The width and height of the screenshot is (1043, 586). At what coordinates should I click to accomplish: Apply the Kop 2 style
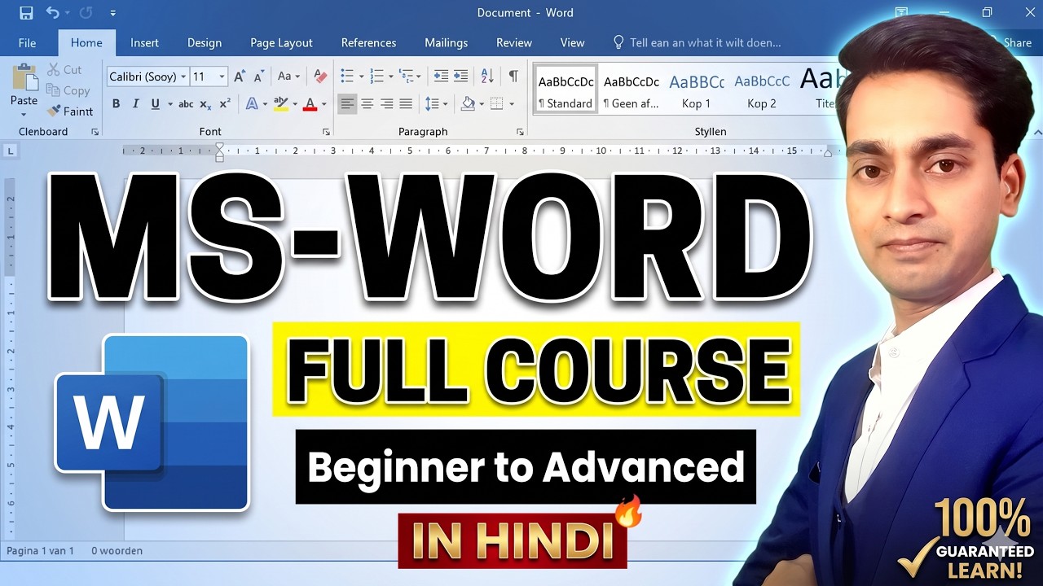point(762,89)
